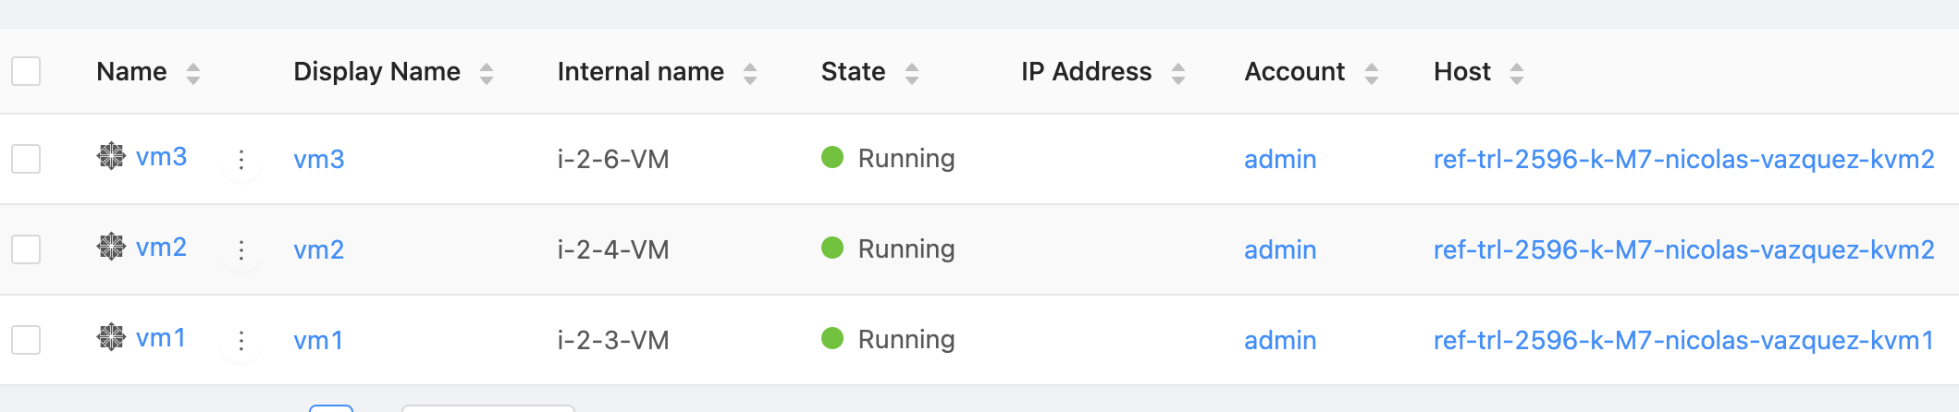Toggle sorting on Internal name column

750,73
